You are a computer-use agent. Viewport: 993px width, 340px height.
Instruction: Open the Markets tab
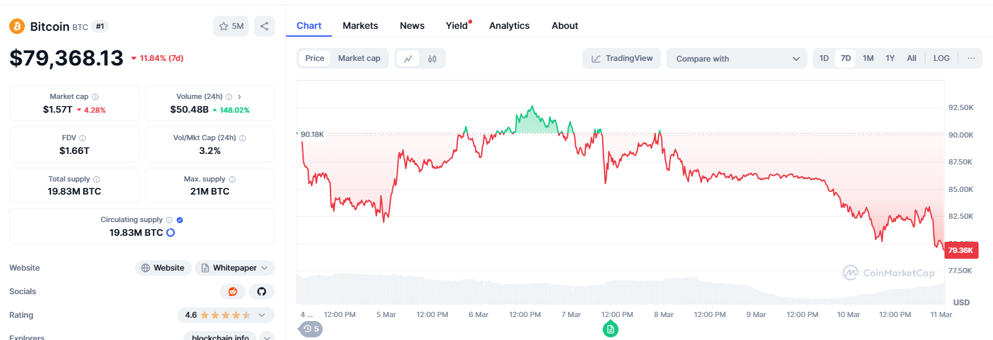click(x=360, y=26)
